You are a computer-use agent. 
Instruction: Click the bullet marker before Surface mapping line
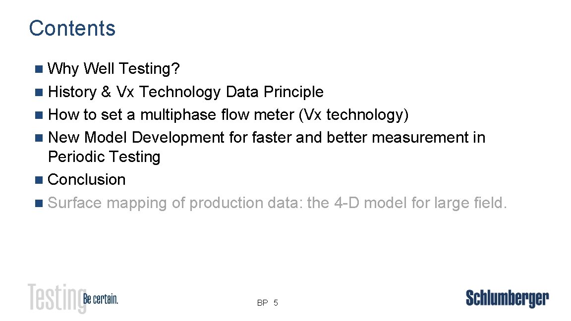click(39, 203)
